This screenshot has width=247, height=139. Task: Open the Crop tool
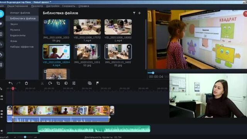pos(58,83)
